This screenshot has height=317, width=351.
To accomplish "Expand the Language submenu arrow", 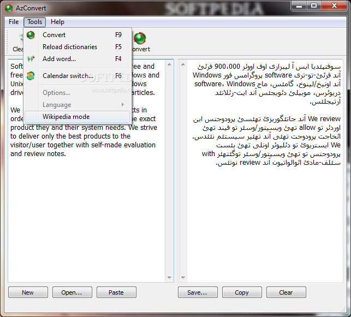I will [x=123, y=104].
